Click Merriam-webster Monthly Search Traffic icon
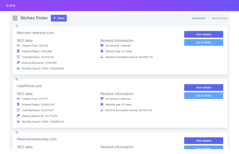The image size is (239, 154). (18, 68)
